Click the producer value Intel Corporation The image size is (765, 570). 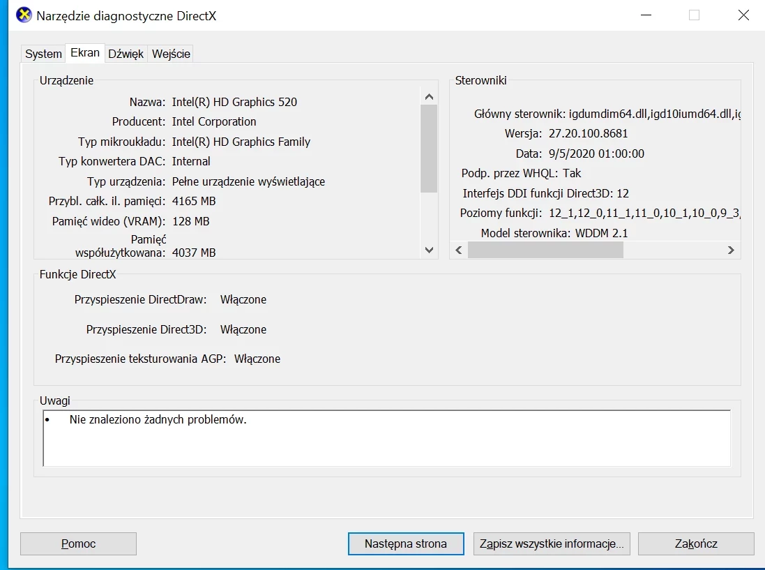213,121
